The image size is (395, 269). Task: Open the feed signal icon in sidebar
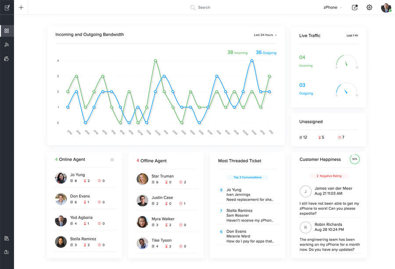point(7,45)
